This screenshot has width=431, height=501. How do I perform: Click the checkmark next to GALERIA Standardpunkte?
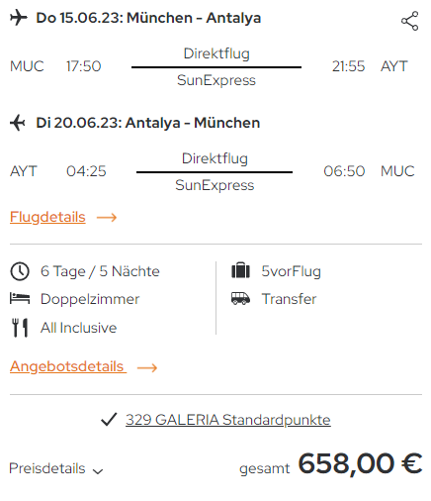pyautogui.click(x=109, y=420)
